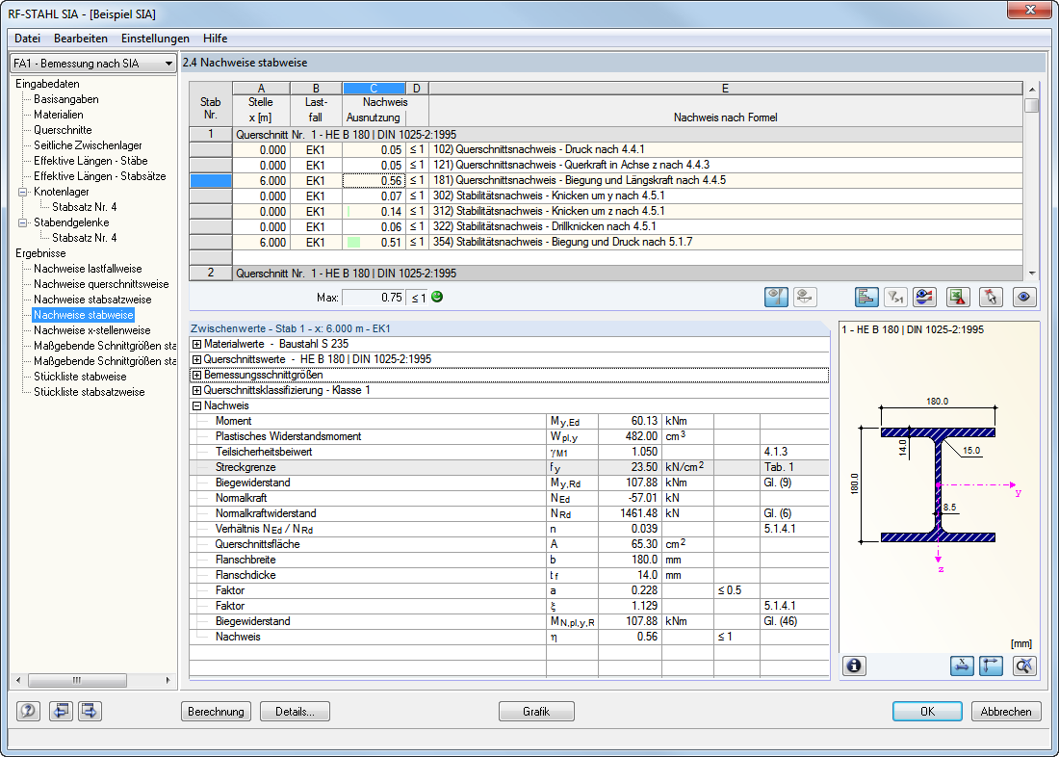
Task: Click the reset zoom magnifier icon
Action: [x=1024, y=666]
